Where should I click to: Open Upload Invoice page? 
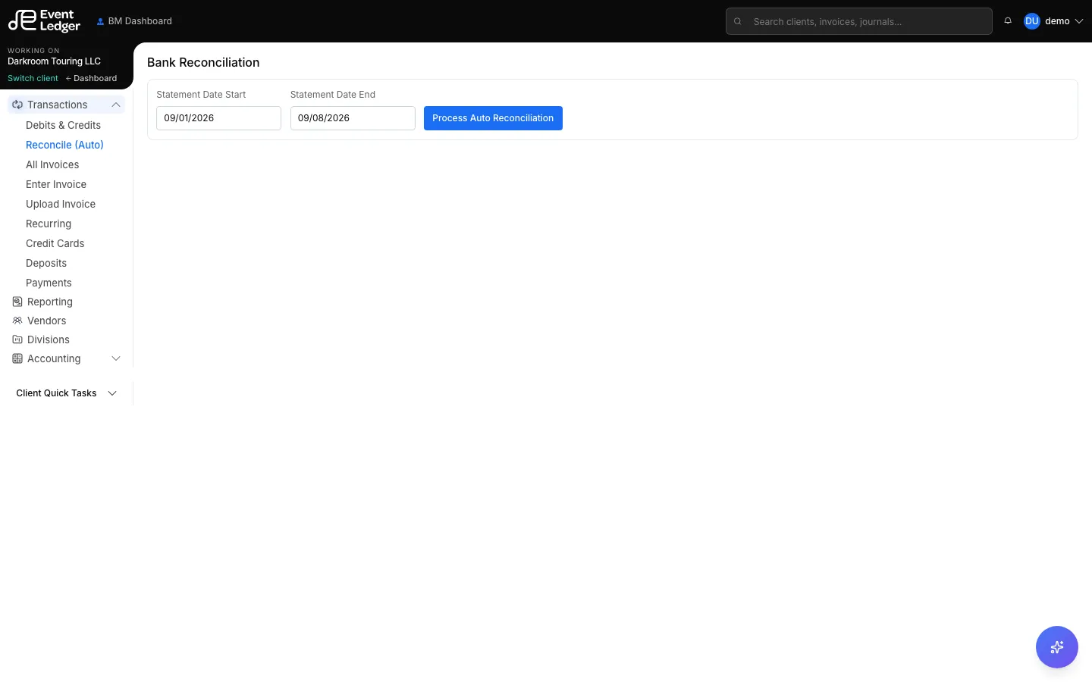tap(61, 204)
